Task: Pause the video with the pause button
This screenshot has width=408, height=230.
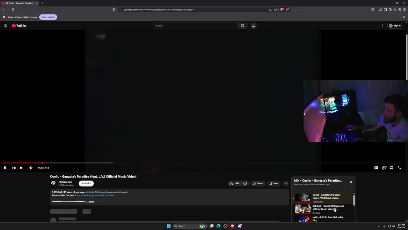Action: 5,168
